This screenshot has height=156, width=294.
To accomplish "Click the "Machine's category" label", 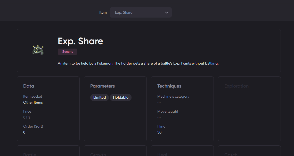I will [x=173, y=96].
